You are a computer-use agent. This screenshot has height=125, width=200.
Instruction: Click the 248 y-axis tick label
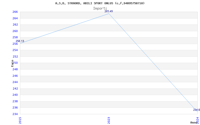pos(15,69)
